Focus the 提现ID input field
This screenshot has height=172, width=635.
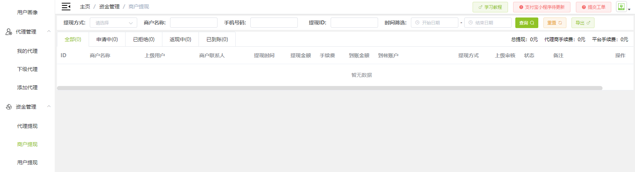coord(354,23)
